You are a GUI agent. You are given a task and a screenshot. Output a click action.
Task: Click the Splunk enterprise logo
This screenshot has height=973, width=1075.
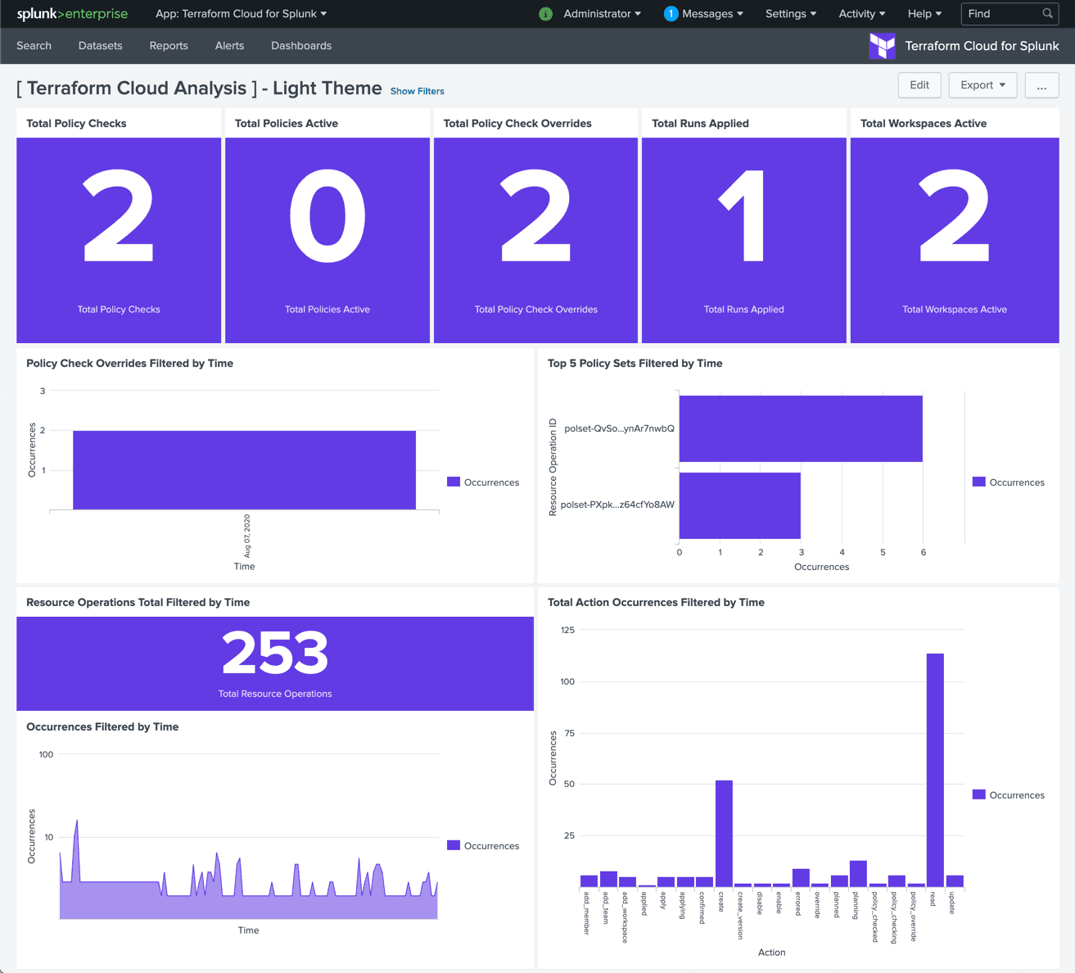(x=72, y=14)
